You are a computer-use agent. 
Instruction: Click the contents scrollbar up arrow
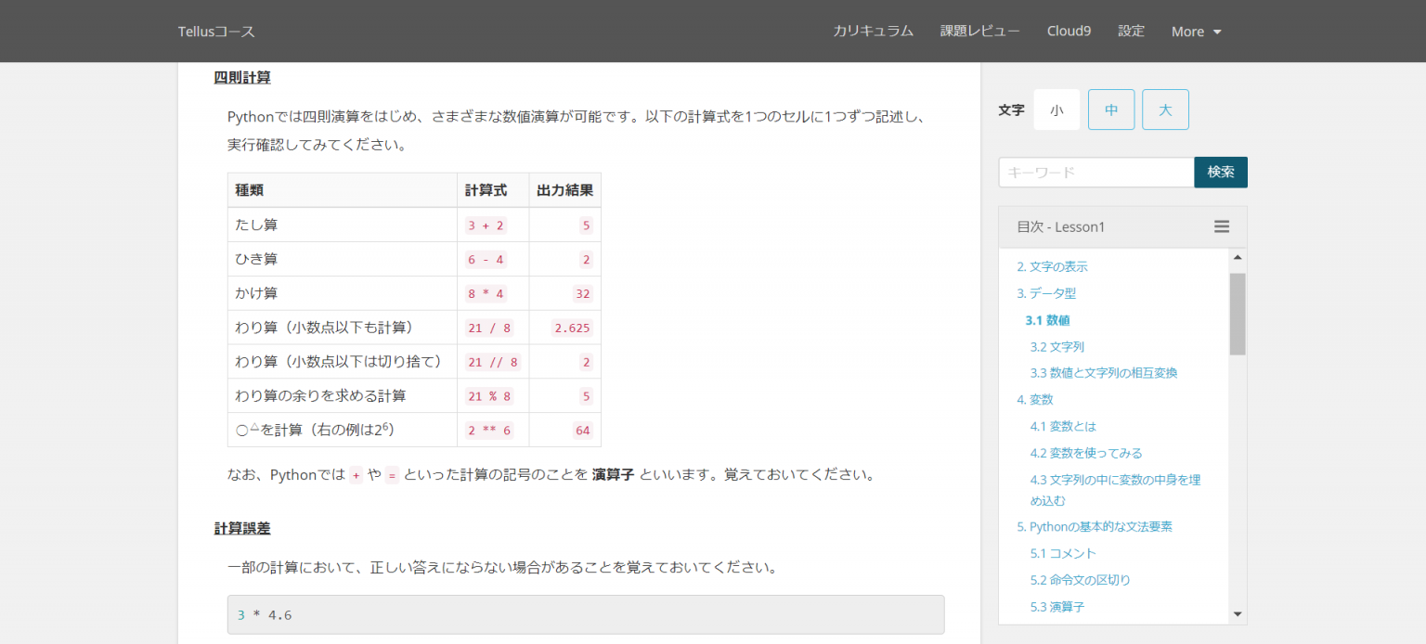coord(1238,257)
